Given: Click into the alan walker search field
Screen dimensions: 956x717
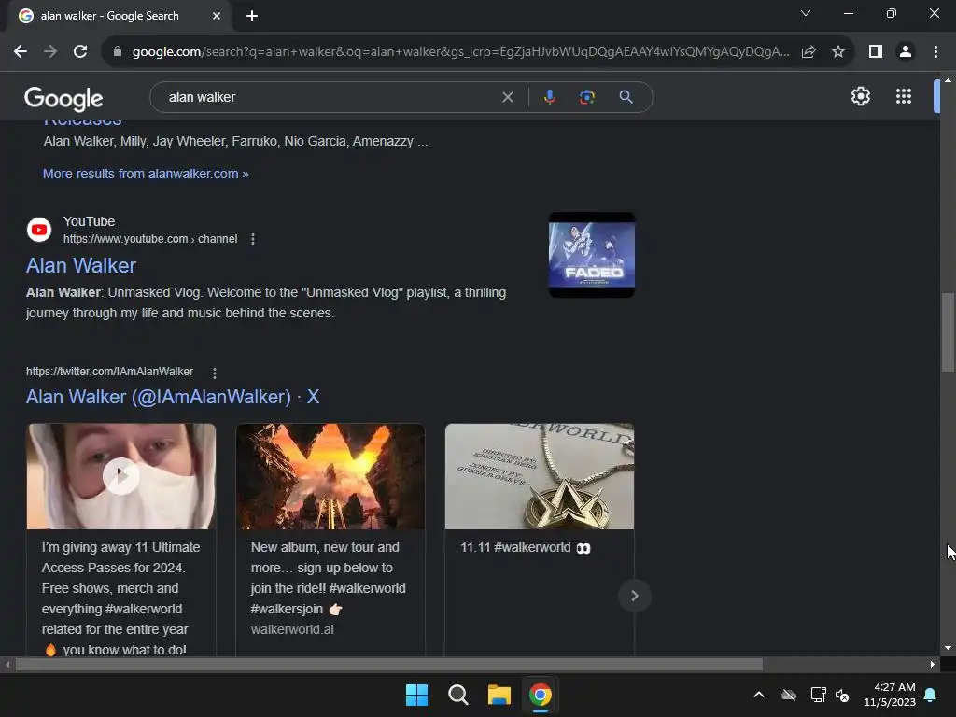Looking at the screenshot, I should (x=330, y=97).
